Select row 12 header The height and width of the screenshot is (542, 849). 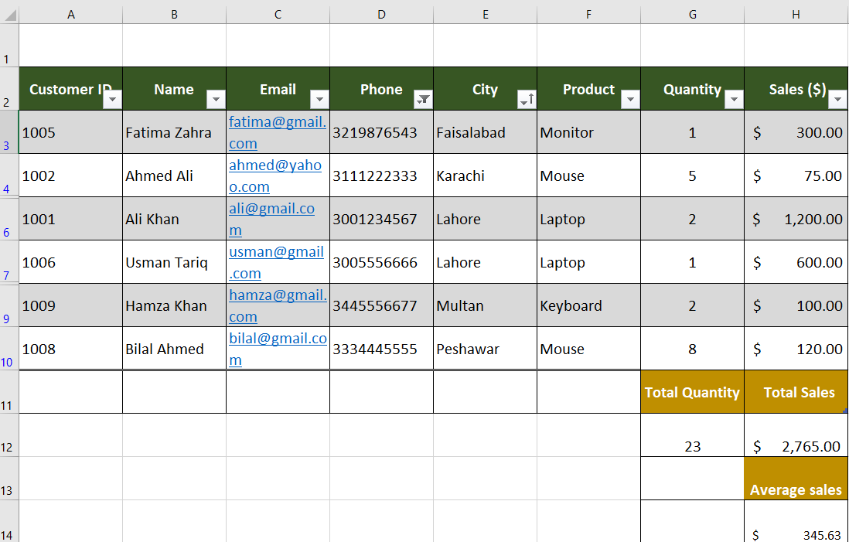(x=9, y=435)
